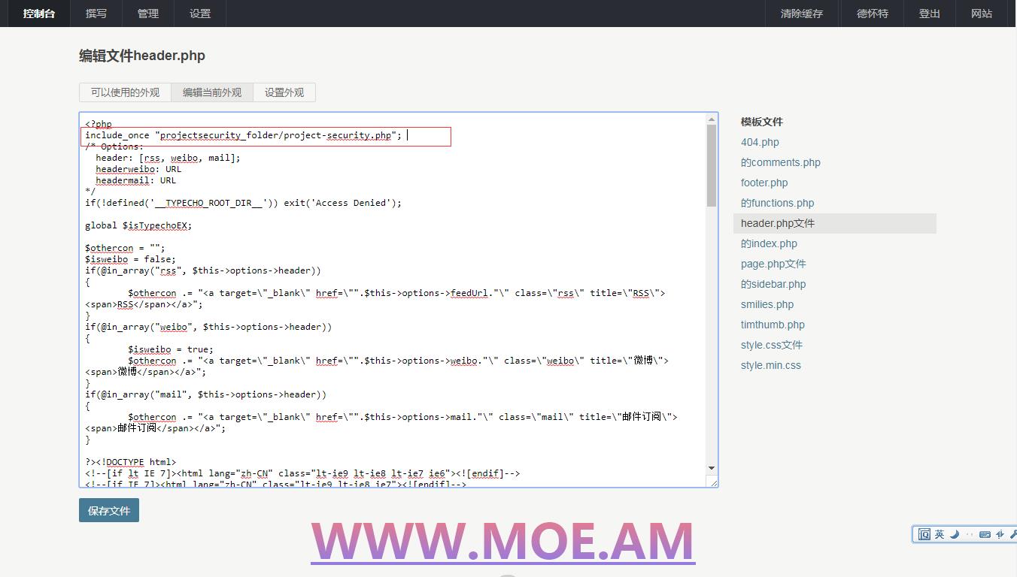
Task: Click the 保存文件 save button
Action: coord(109,511)
